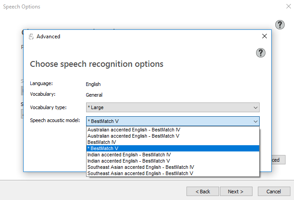The height and width of the screenshot is (200, 294).
Task: Collapse the Speech acoustic model dropdown
Action: tap(255, 121)
